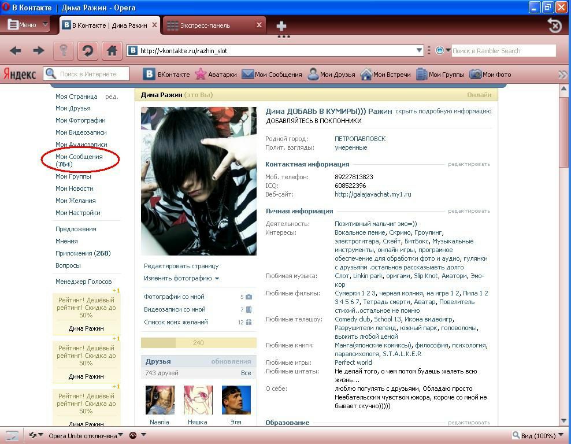This screenshot has width=571, height=444.
Task: Open the search engine selector dropdown
Action: click(448, 50)
